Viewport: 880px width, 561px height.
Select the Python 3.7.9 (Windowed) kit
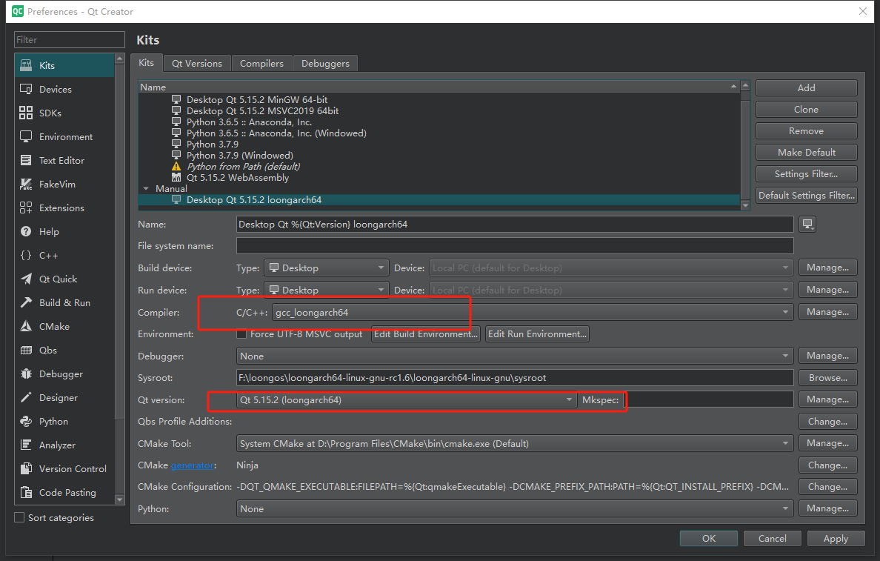pos(240,155)
